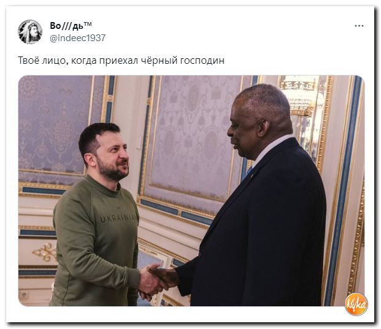Click the orange Nyka watermark logo
The height and width of the screenshot is (329, 381).
tap(356, 304)
